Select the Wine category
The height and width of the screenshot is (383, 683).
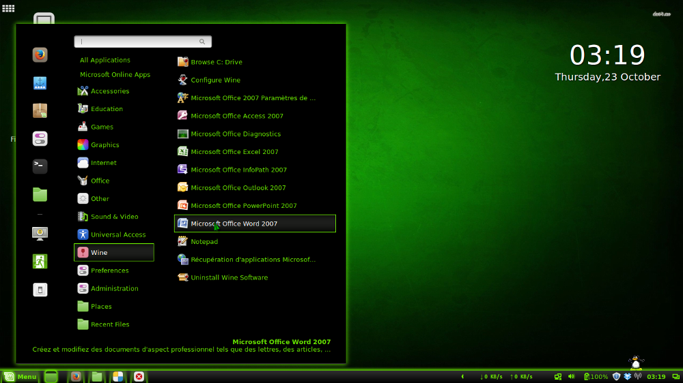(113, 253)
